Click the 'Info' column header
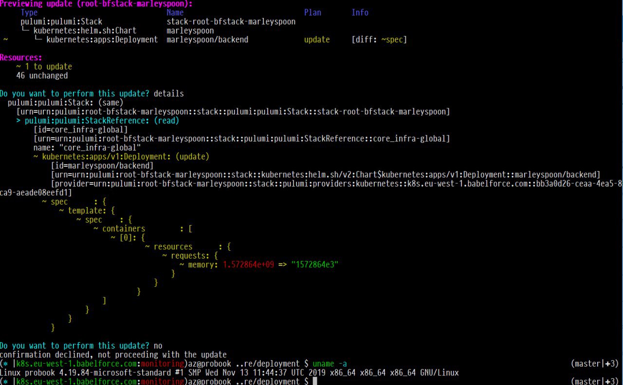The height and width of the screenshot is (385, 623). [x=360, y=13]
